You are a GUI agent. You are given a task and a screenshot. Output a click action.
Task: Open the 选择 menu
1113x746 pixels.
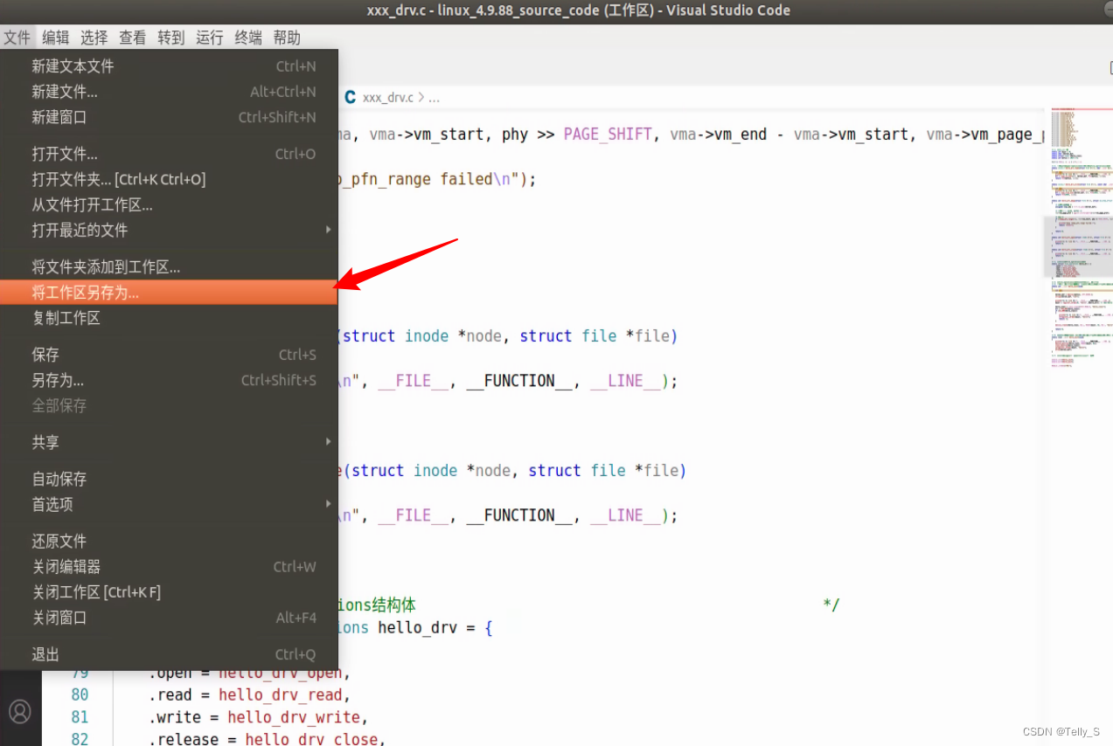[94, 38]
